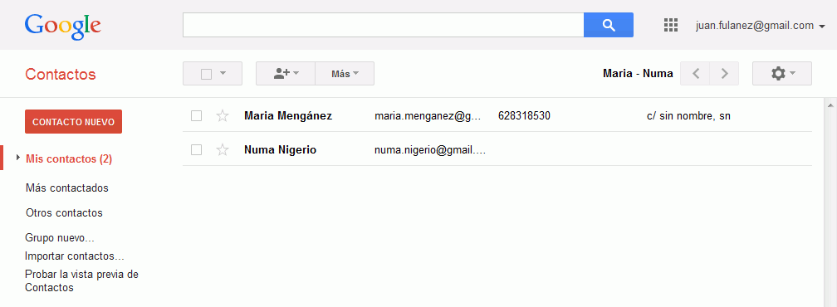Click Grupo nuevo... link
837x307 pixels.
(x=60, y=238)
